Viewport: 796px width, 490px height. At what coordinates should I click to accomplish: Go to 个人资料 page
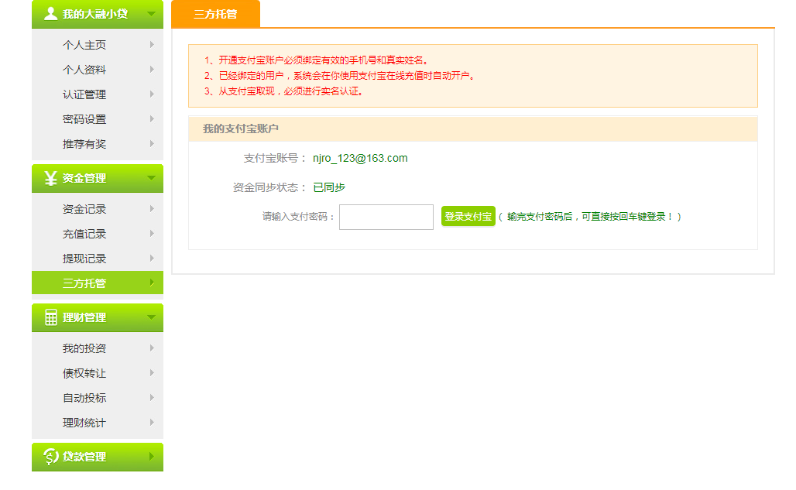[x=84, y=70]
